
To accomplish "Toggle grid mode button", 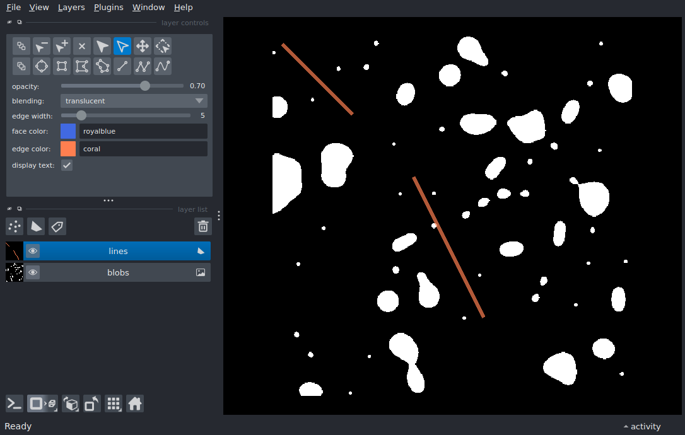I will point(114,403).
